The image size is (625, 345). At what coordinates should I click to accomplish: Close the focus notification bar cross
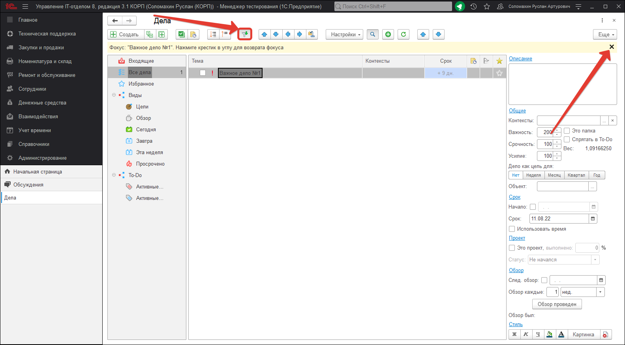point(612,47)
